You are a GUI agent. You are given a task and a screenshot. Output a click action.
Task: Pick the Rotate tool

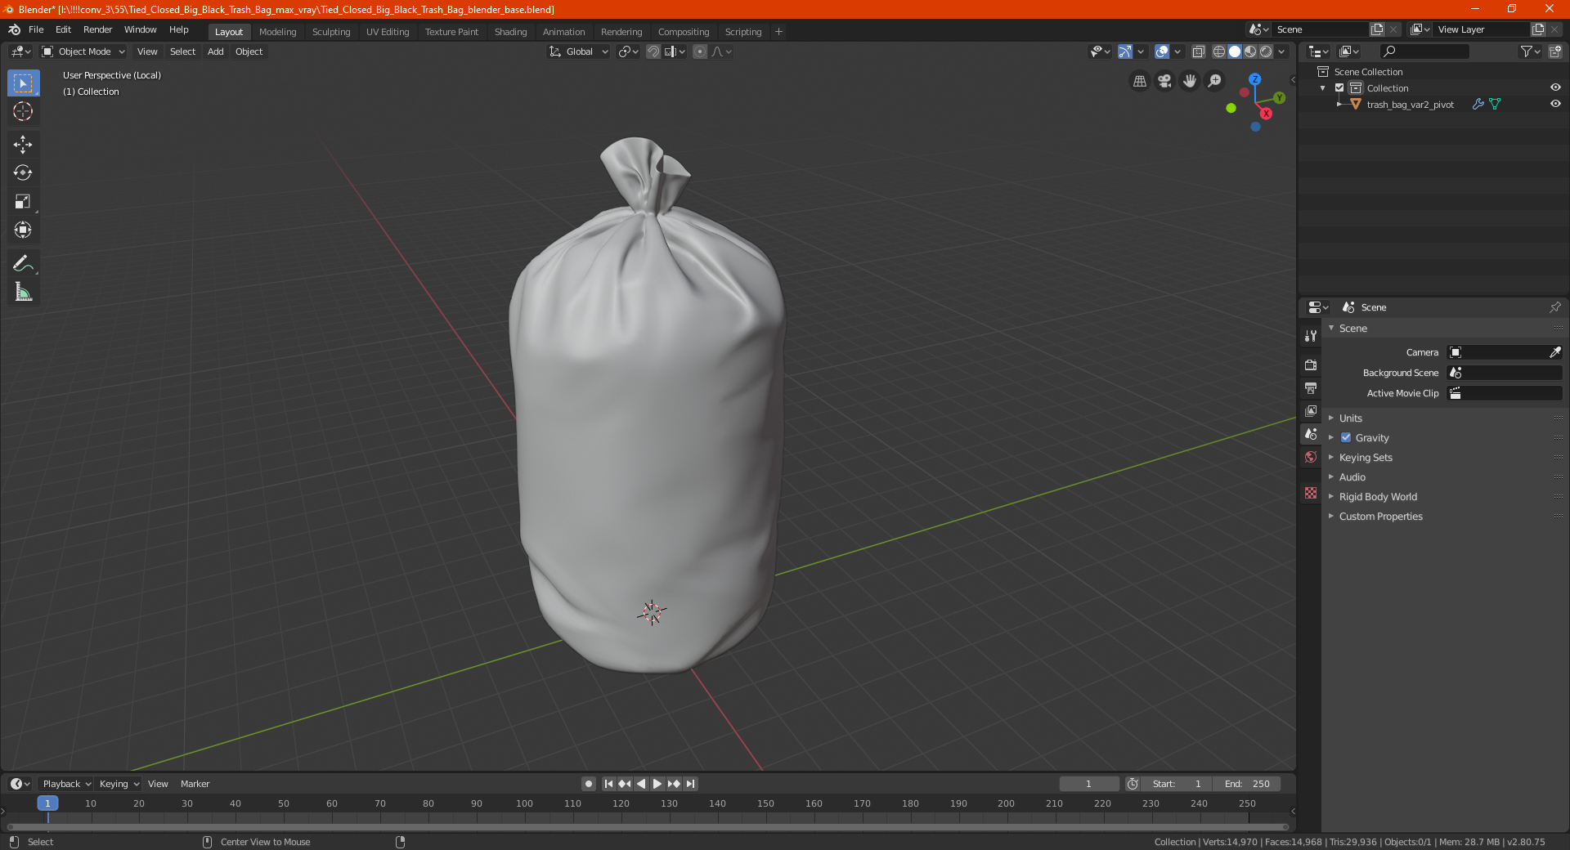(23, 173)
